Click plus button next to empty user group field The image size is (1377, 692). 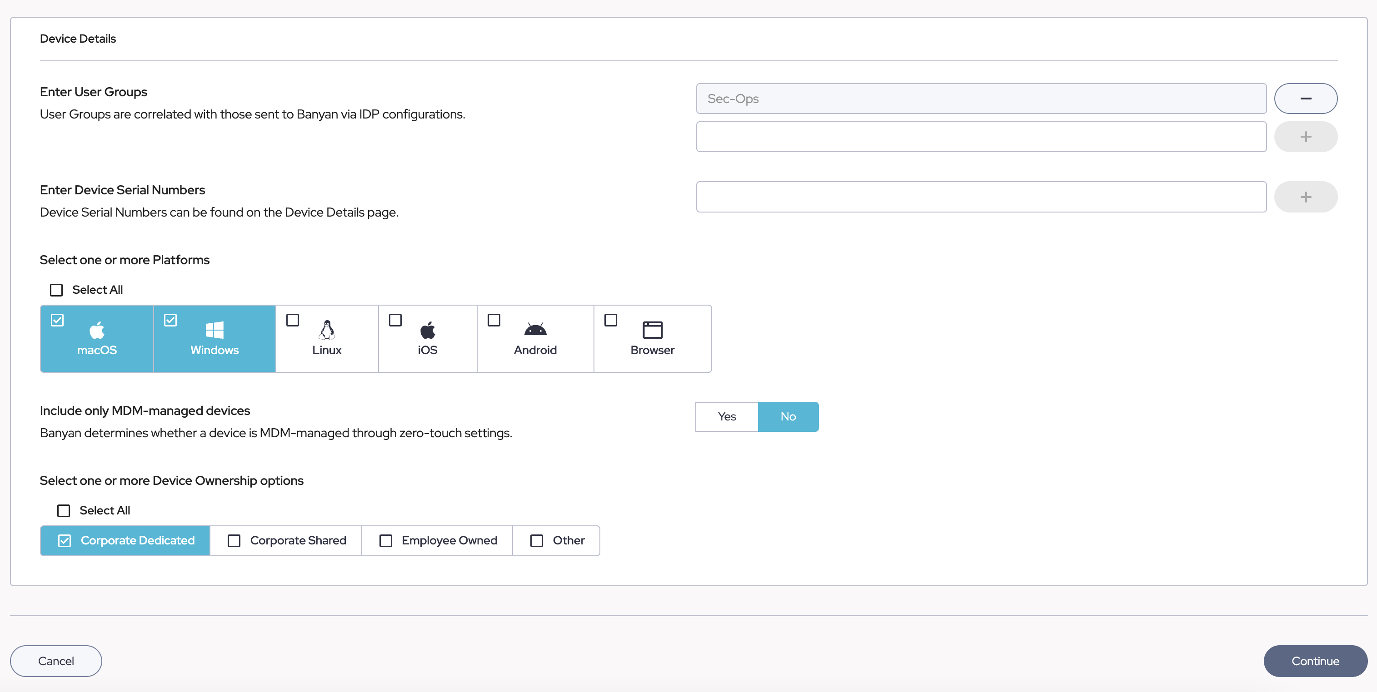point(1305,137)
